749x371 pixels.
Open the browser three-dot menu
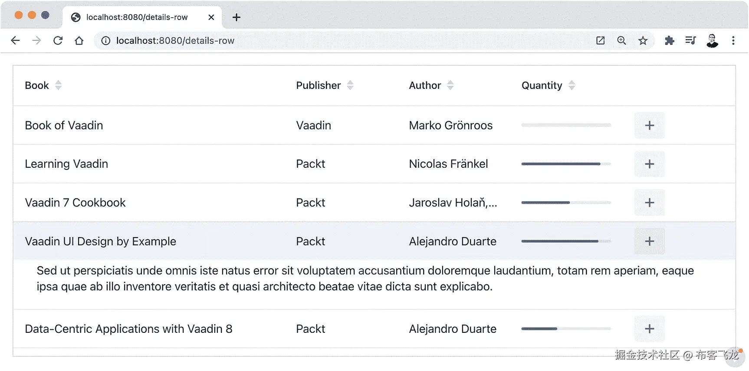733,41
